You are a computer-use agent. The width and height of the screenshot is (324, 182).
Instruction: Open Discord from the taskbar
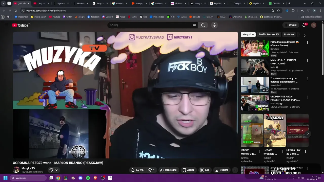[80, 178]
